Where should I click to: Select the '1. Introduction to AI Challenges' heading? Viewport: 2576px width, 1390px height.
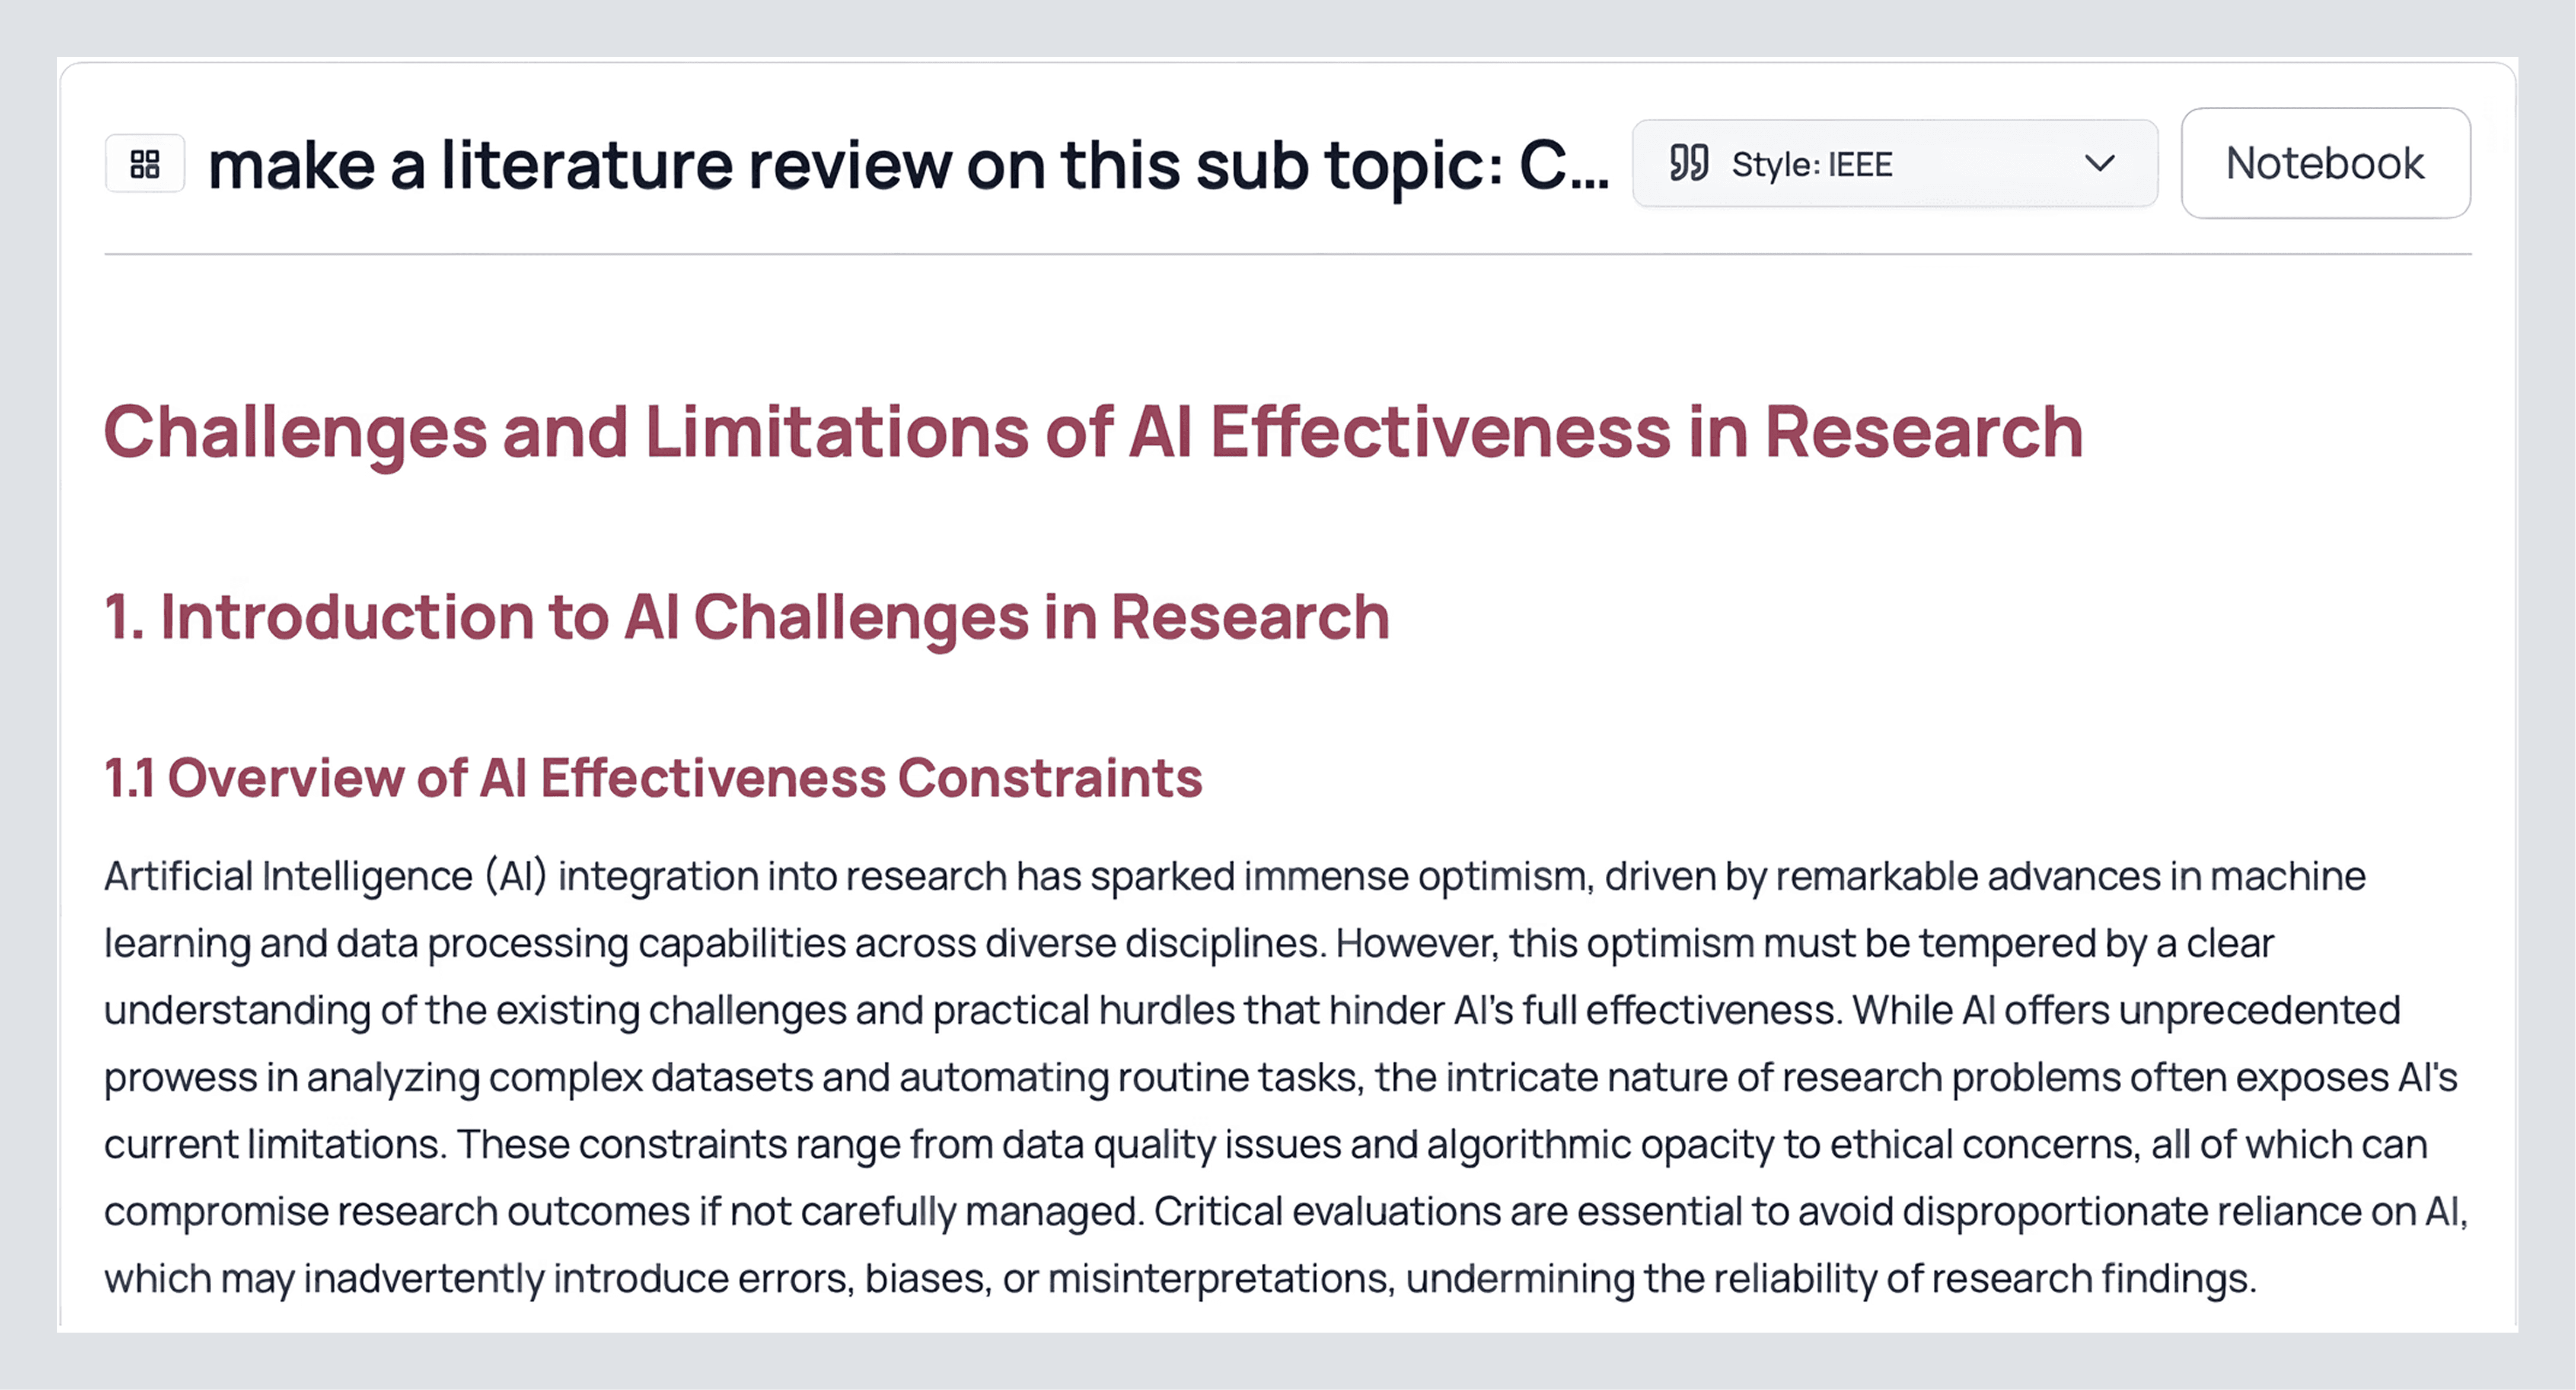(x=747, y=616)
